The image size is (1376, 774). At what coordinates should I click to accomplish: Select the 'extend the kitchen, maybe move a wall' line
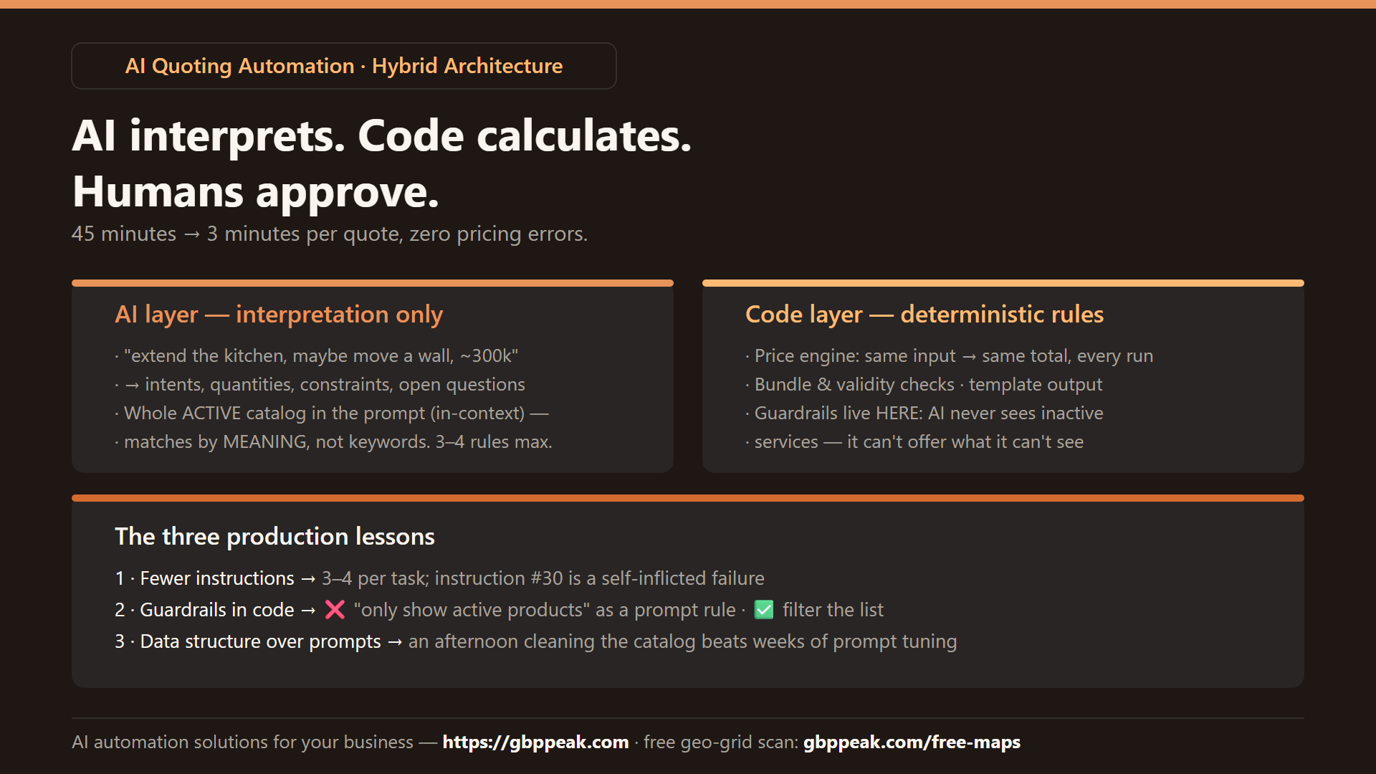pyautogui.click(x=316, y=356)
